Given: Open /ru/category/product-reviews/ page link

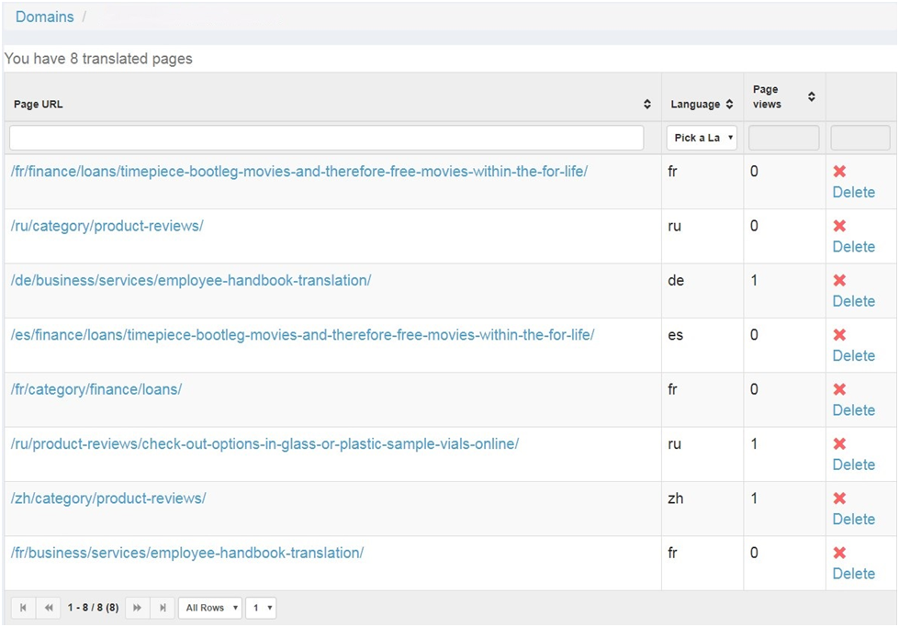Looking at the screenshot, I should point(107,226).
